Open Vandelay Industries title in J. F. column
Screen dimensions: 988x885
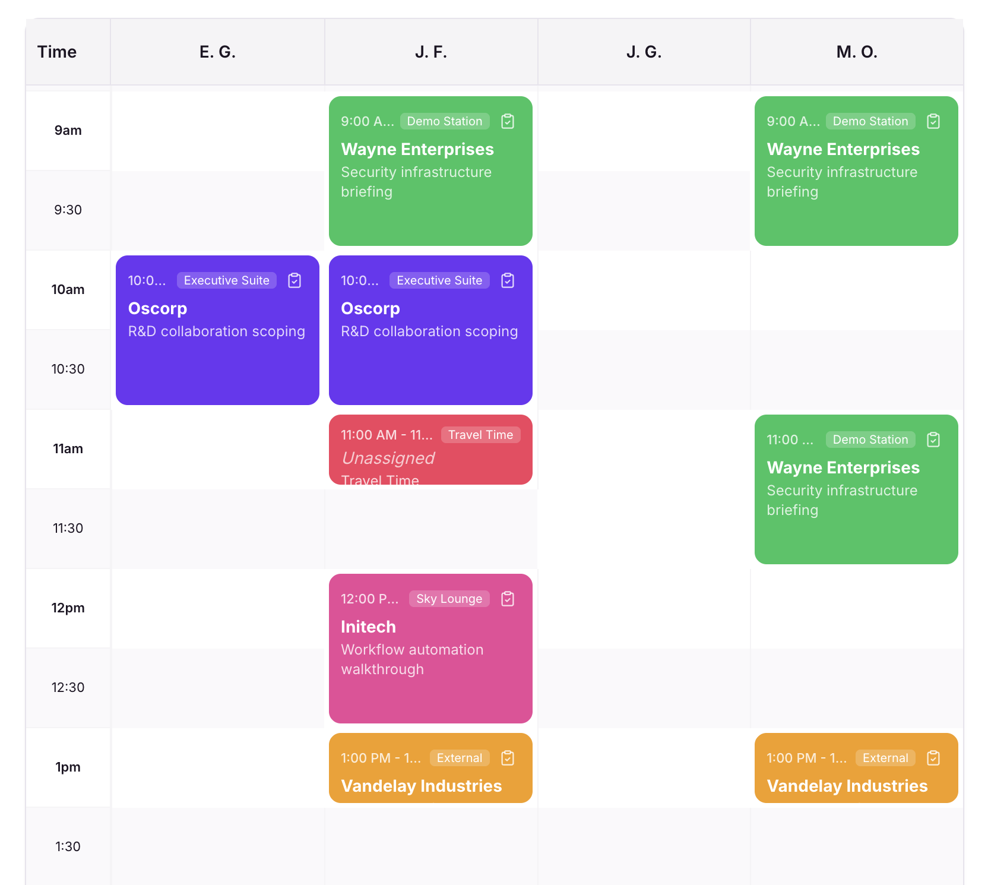coord(422,786)
